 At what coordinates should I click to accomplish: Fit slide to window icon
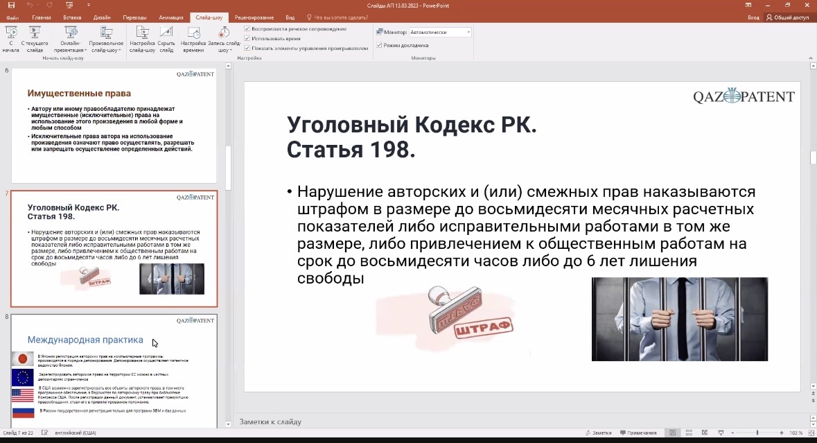coord(809,433)
